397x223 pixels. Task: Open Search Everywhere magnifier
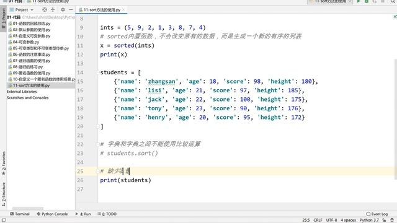(x=393, y=1)
